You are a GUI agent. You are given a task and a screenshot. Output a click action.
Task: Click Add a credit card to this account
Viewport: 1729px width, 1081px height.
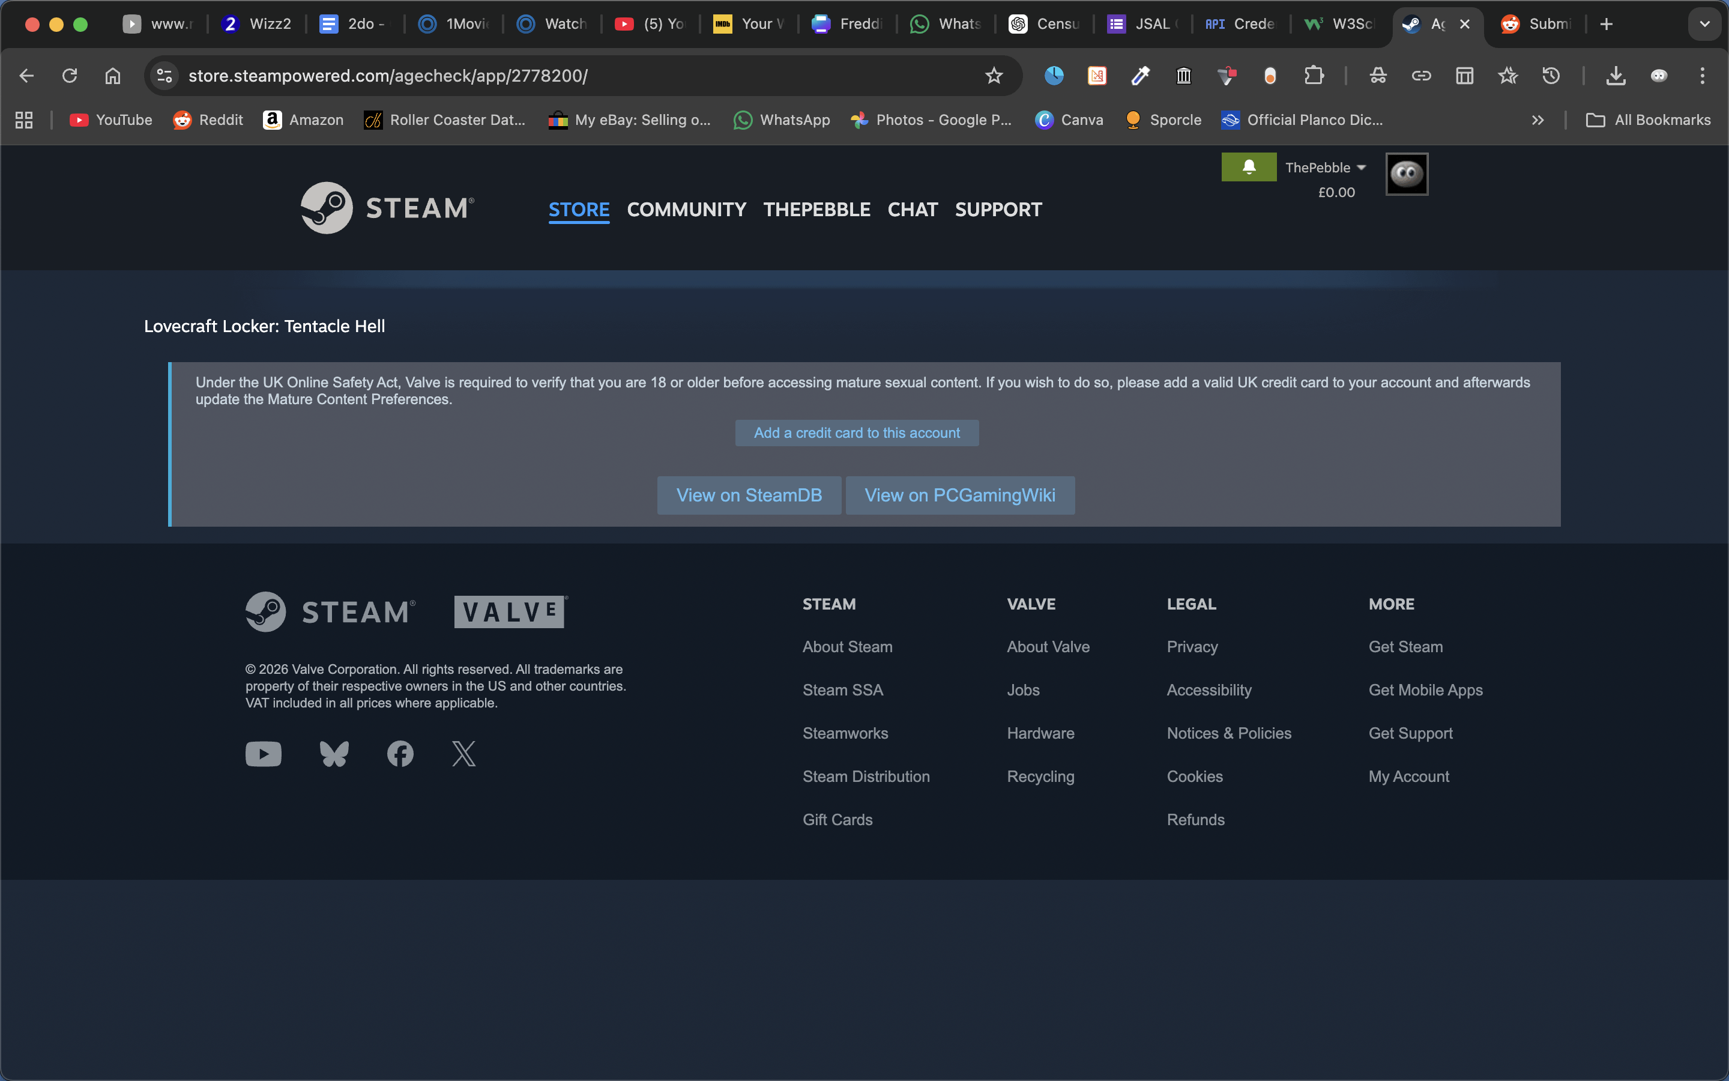(857, 432)
